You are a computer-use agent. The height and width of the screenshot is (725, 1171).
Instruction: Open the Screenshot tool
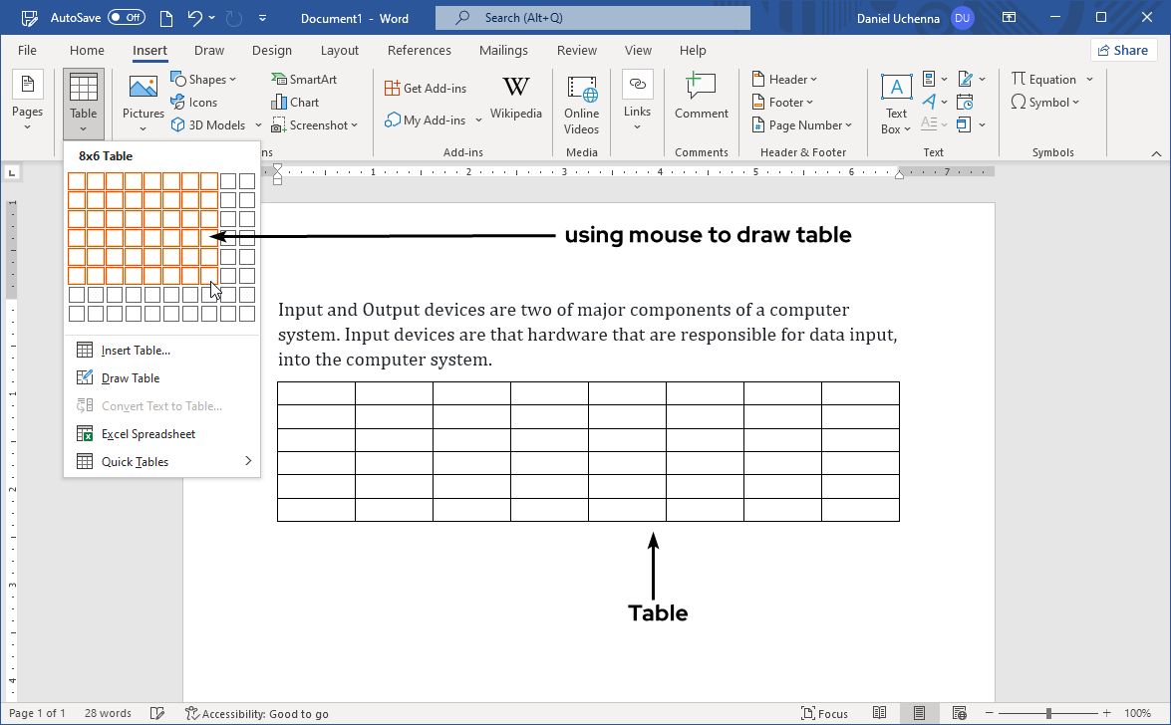(x=315, y=124)
